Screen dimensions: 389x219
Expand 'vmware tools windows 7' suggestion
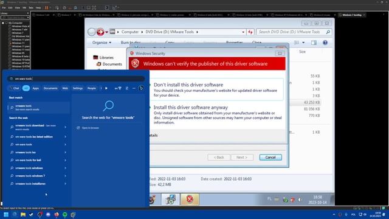click(x=65, y=176)
